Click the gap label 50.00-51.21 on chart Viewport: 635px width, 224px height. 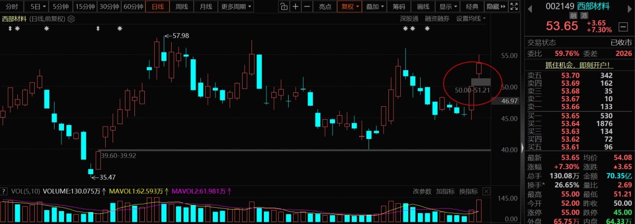click(x=472, y=90)
